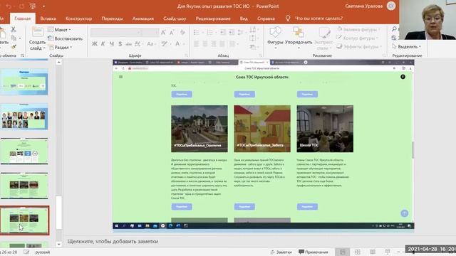This screenshot has width=456, height=256.
Task: Toggle Underline Ч formatting
Action: pos(112,44)
